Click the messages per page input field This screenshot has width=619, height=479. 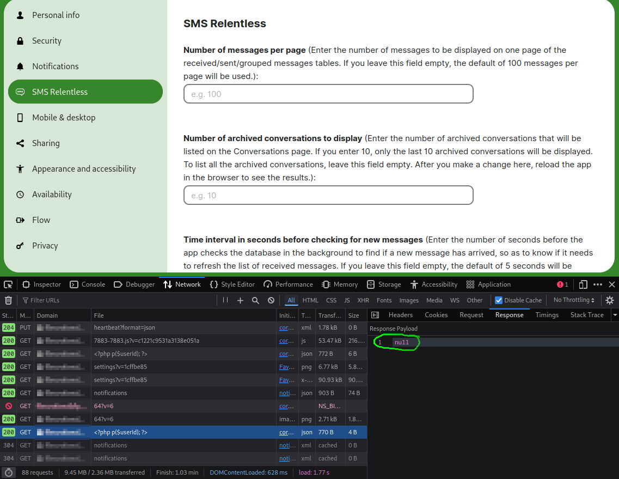point(328,94)
